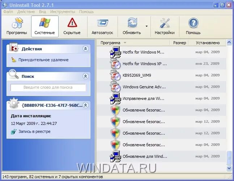The width and height of the screenshot is (234, 181).
Task: Open the Вид menu
Action: pyautogui.click(x=43, y=12)
